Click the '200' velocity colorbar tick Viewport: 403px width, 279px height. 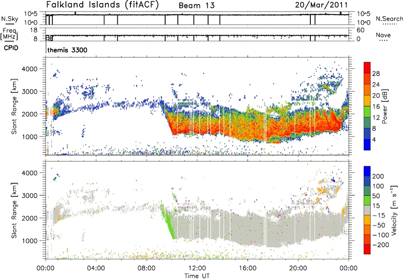click(x=378, y=176)
